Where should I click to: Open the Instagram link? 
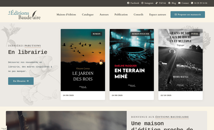147,3
